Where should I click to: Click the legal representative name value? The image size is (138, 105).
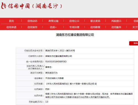point(48,67)
